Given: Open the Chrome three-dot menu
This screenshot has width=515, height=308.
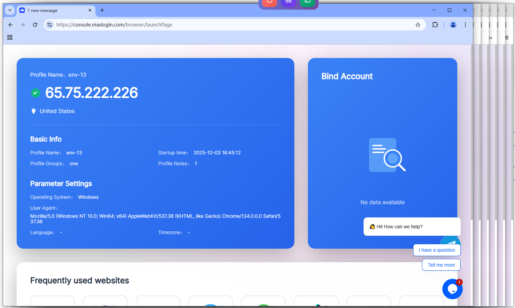Looking at the screenshot, I should point(465,25).
